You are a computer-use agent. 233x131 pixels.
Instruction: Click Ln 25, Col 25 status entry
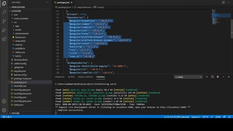pyautogui.click(x=176, y=117)
